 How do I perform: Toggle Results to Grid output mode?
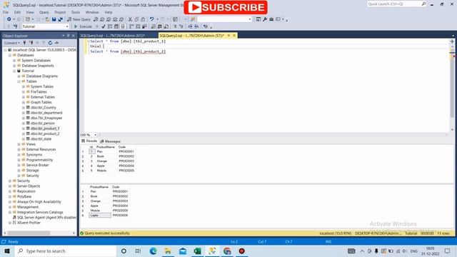[x=160, y=26]
